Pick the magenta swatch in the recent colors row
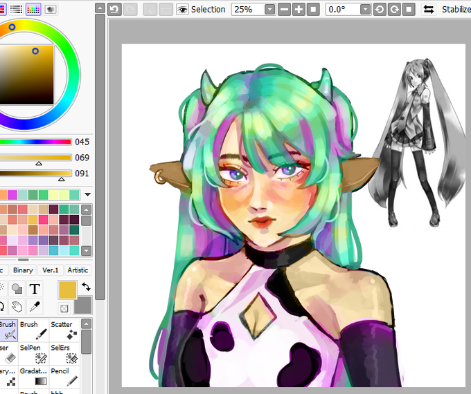The height and width of the screenshot is (394, 471). (12, 195)
